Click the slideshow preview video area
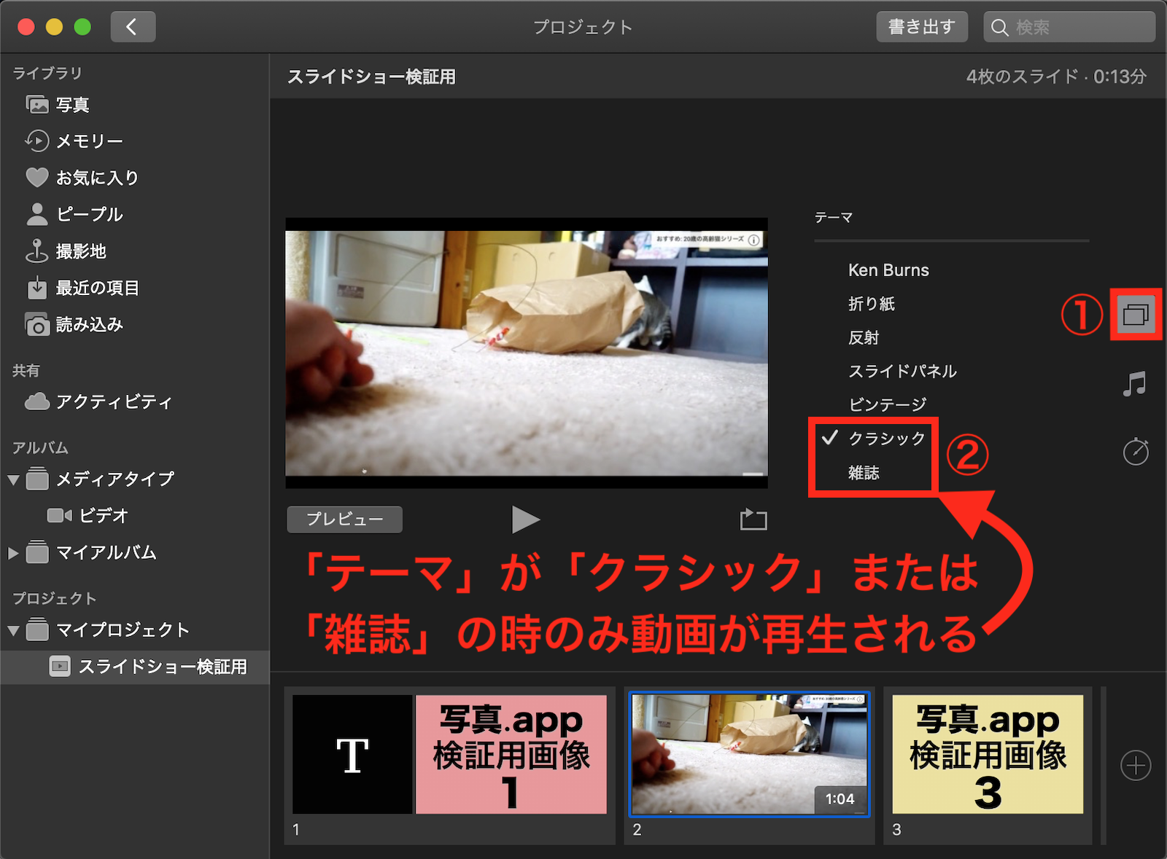This screenshot has height=859, width=1167. pos(527,353)
